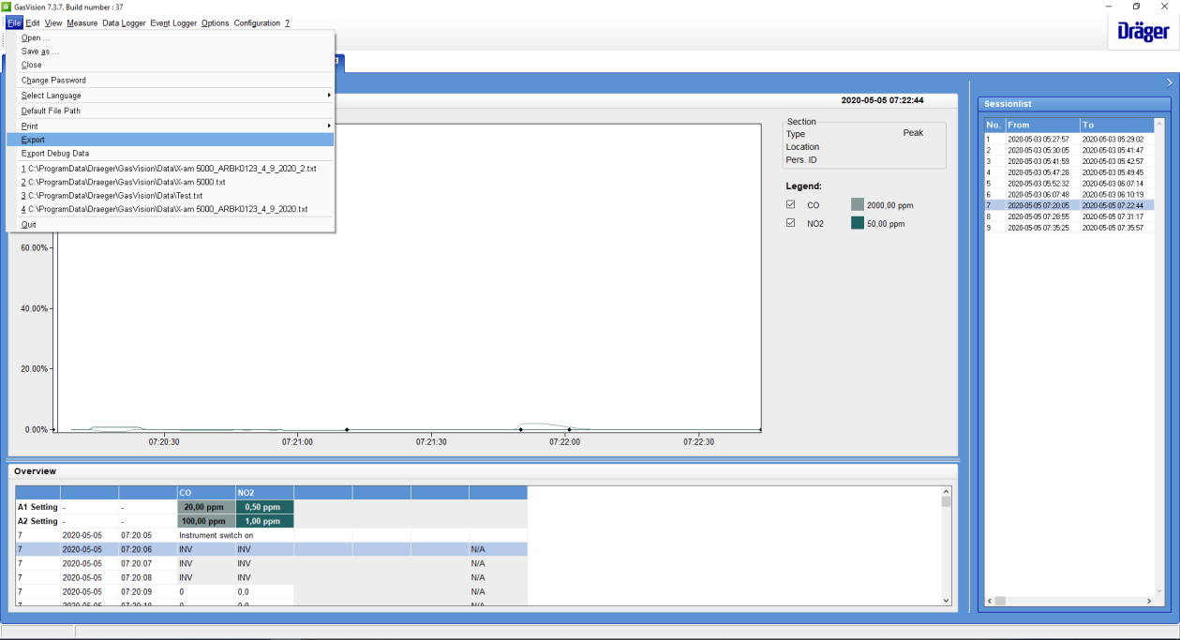The width and height of the screenshot is (1180, 640).
Task: Click Export Debug Data option
Action: (x=55, y=154)
